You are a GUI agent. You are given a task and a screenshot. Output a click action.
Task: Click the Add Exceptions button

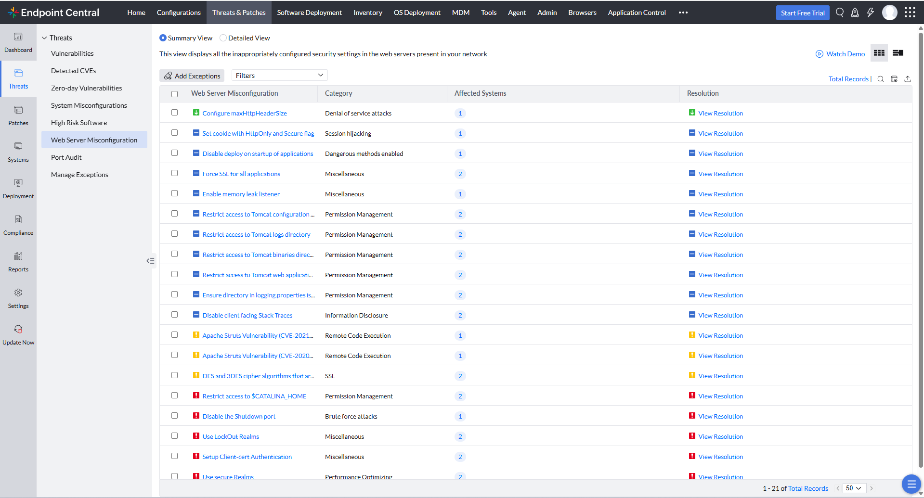(192, 76)
